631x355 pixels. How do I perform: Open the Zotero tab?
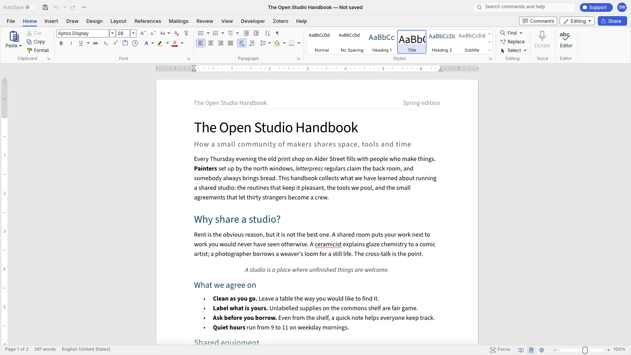pyautogui.click(x=280, y=21)
